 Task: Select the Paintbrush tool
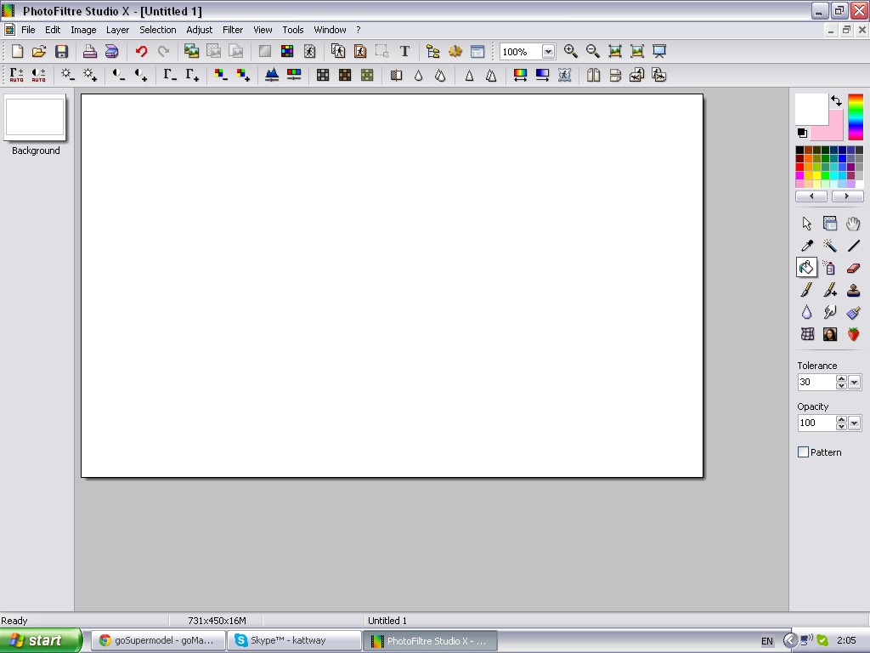coord(807,290)
